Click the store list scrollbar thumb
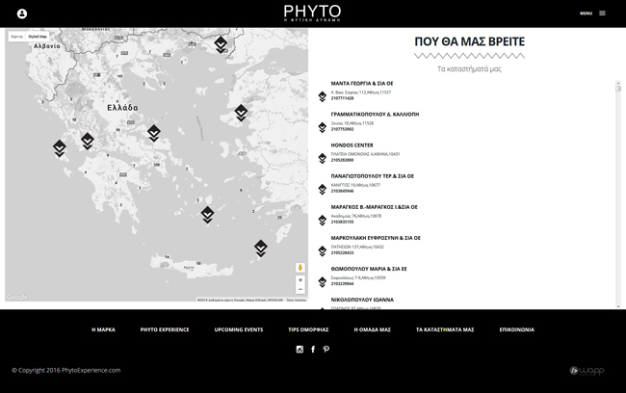The image size is (626, 393). coord(618,89)
